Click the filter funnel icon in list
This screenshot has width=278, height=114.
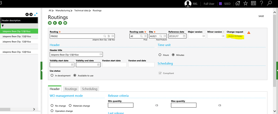[3, 26]
